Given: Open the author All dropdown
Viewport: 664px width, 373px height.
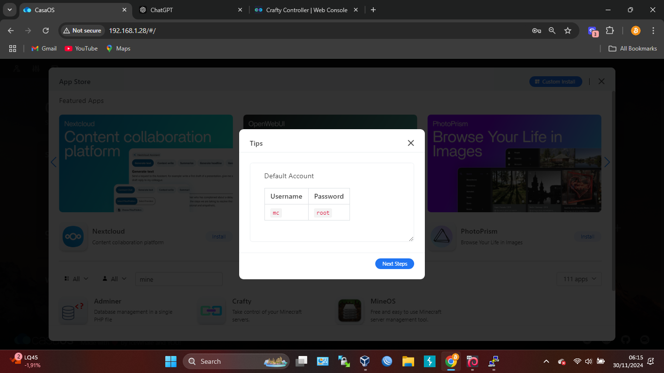Looking at the screenshot, I should coord(114,279).
